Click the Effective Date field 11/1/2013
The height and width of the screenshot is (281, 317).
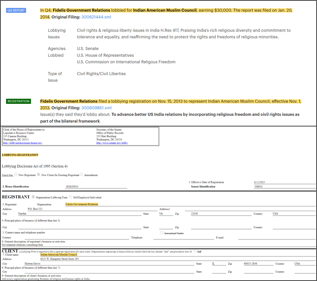tap(285, 182)
